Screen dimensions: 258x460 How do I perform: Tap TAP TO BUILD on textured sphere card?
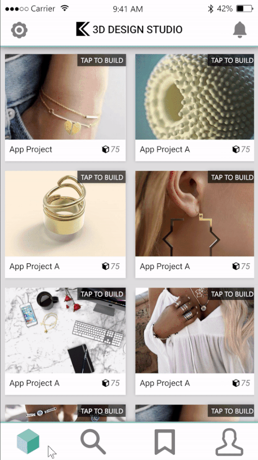[x=231, y=60]
